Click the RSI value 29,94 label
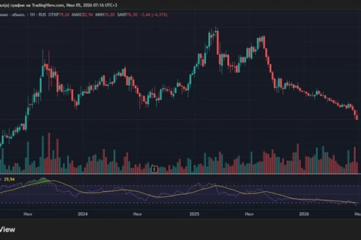Viewport: 361px width, 240px height. [9, 180]
